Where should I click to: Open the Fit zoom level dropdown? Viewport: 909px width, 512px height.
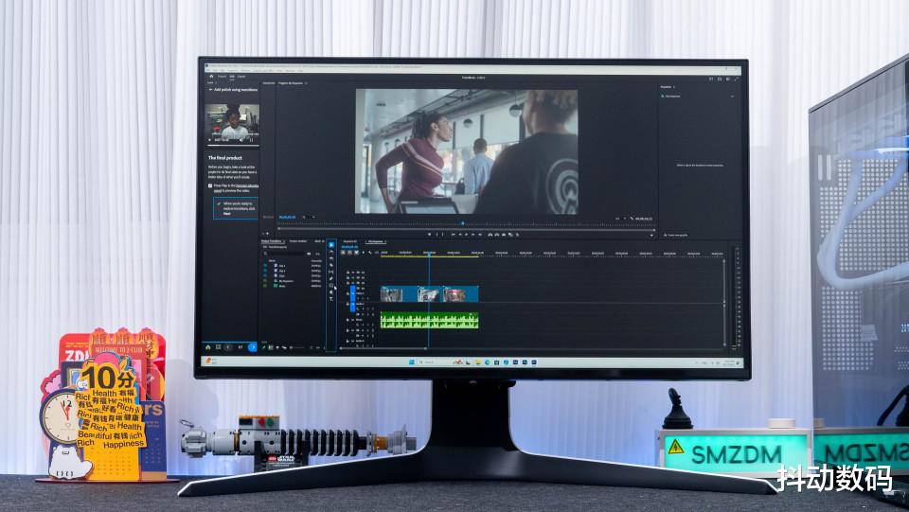coord(309,217)
